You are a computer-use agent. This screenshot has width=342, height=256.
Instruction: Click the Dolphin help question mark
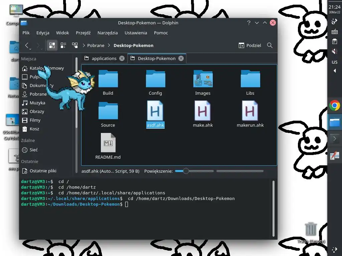pos(248,23)
